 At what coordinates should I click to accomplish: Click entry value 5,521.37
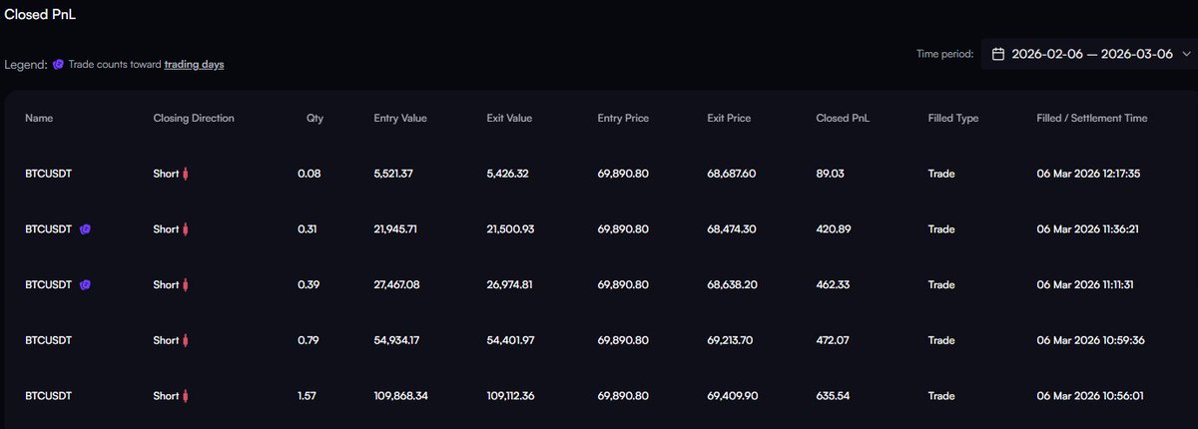click(393, 174)
